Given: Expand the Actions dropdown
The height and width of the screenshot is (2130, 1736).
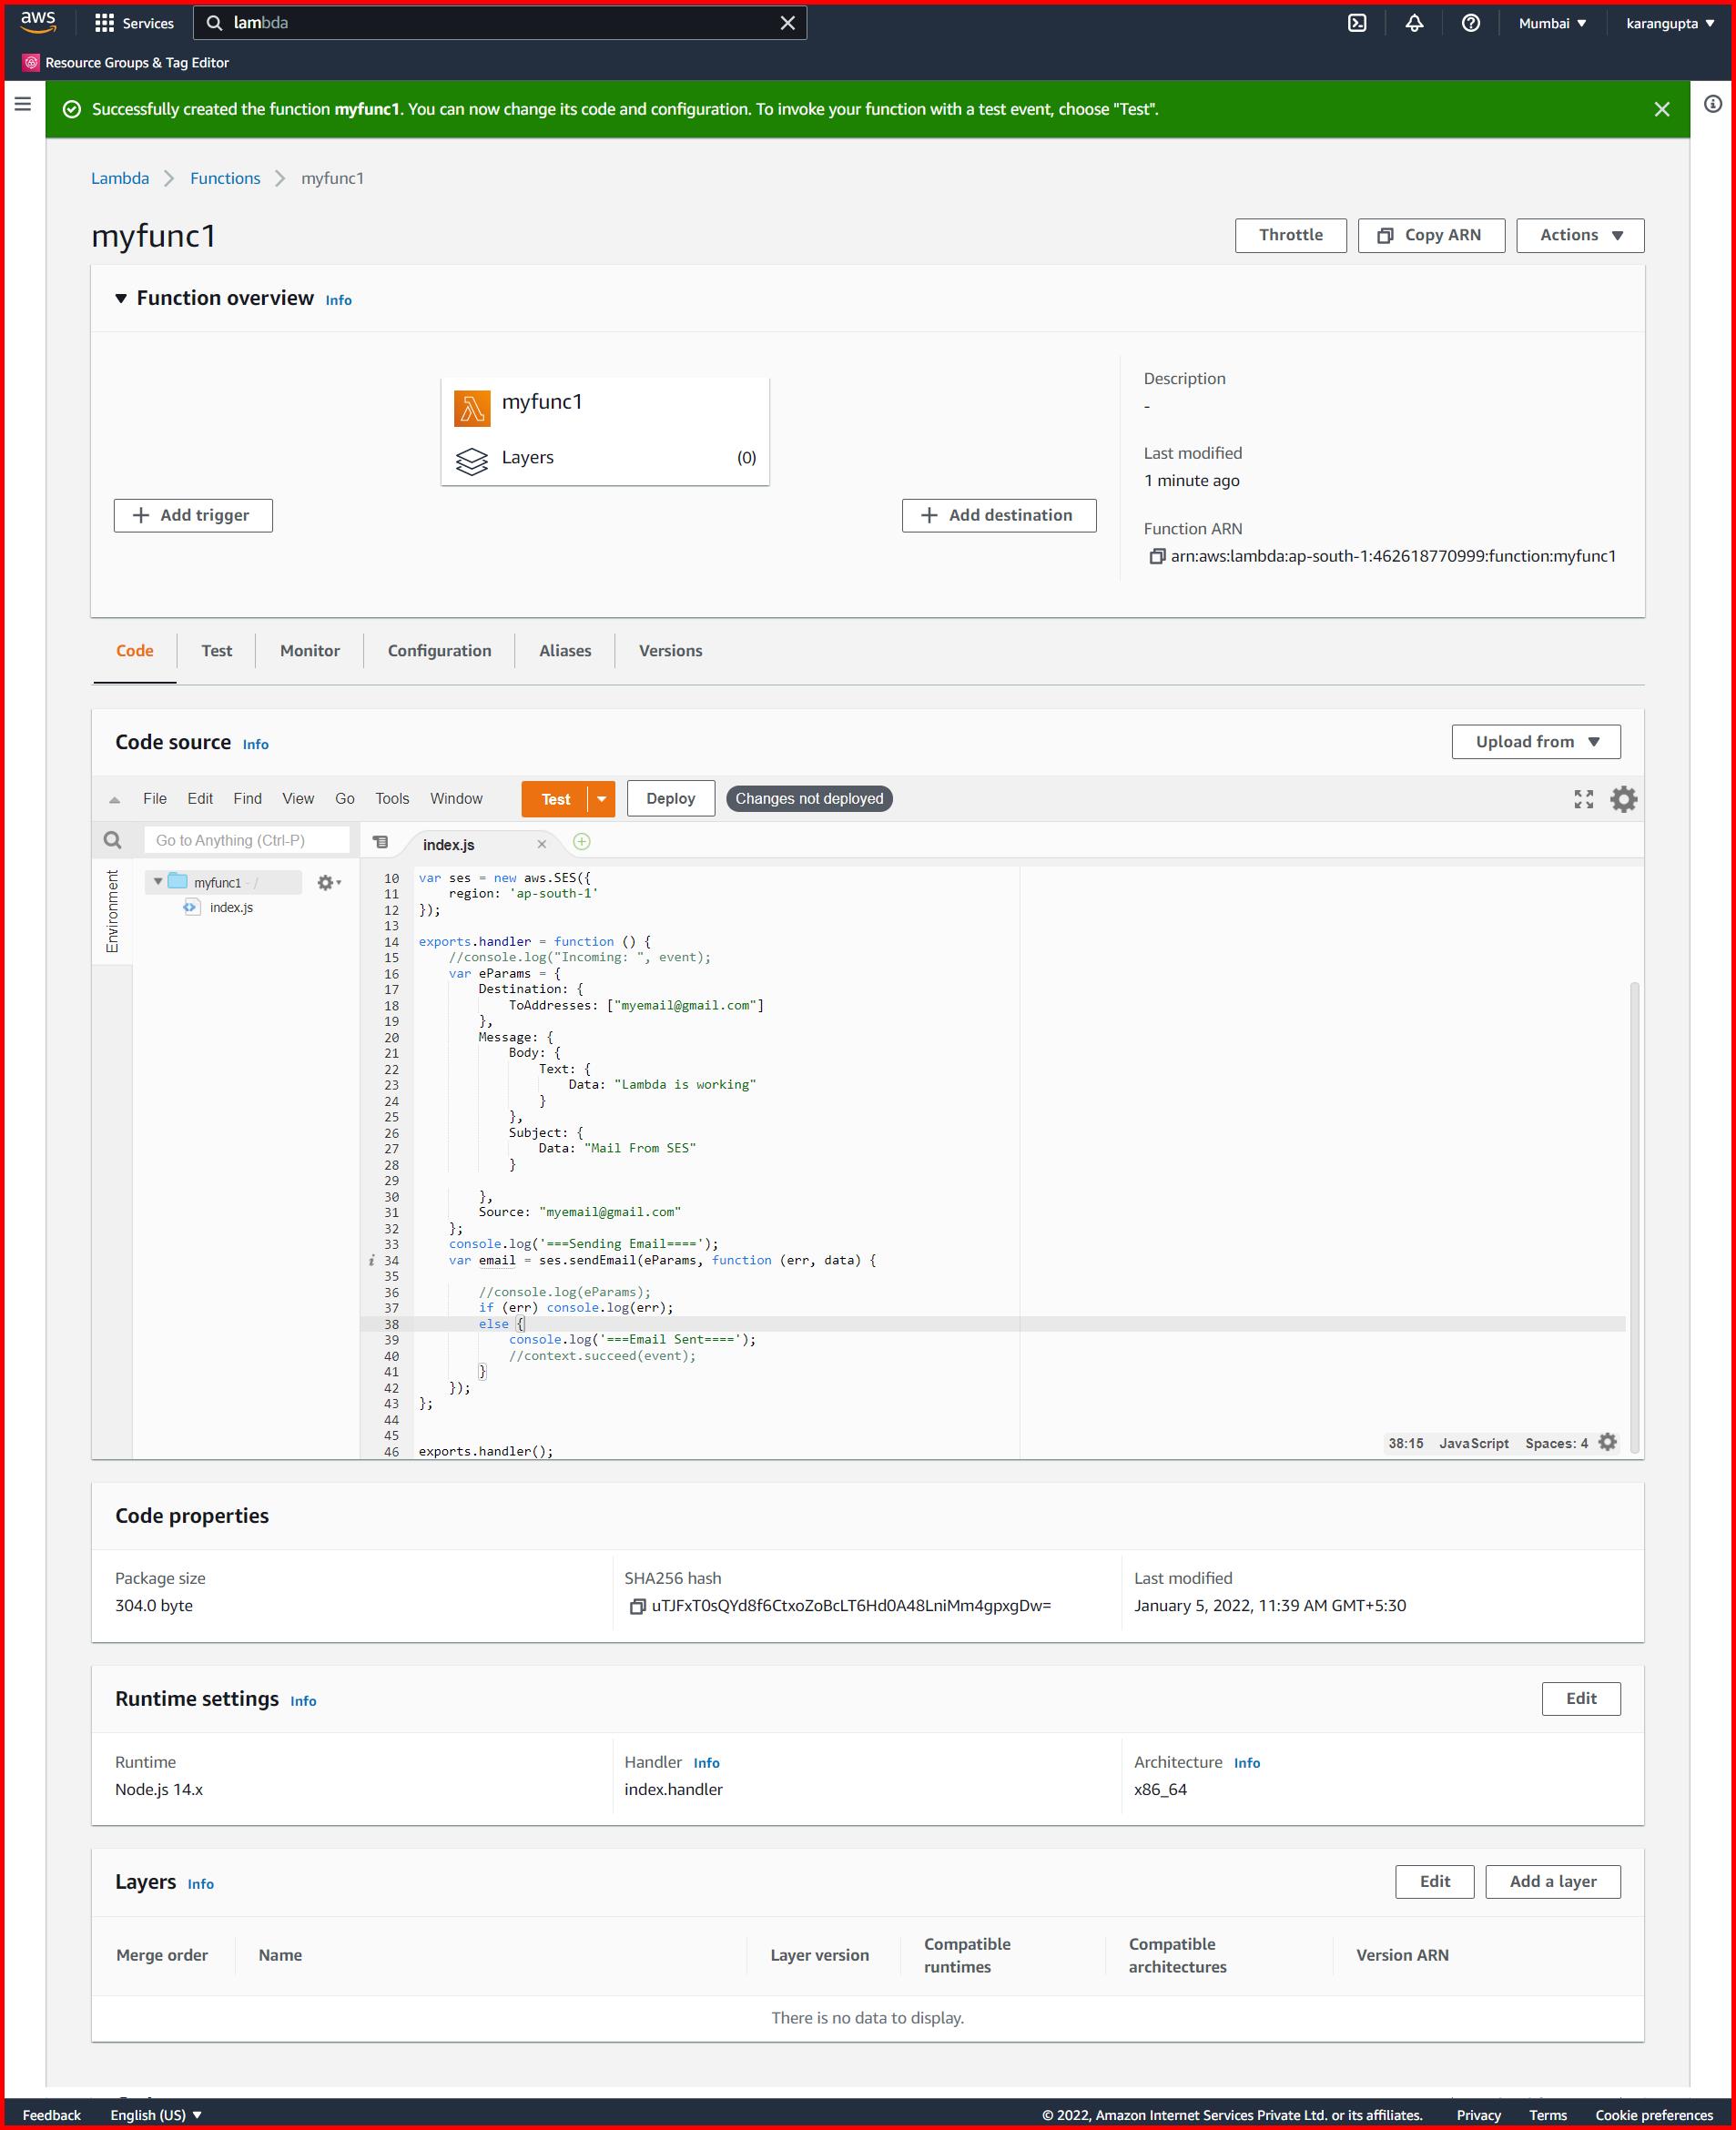Looking at the screenshot, I should [x=1580, y=235].
